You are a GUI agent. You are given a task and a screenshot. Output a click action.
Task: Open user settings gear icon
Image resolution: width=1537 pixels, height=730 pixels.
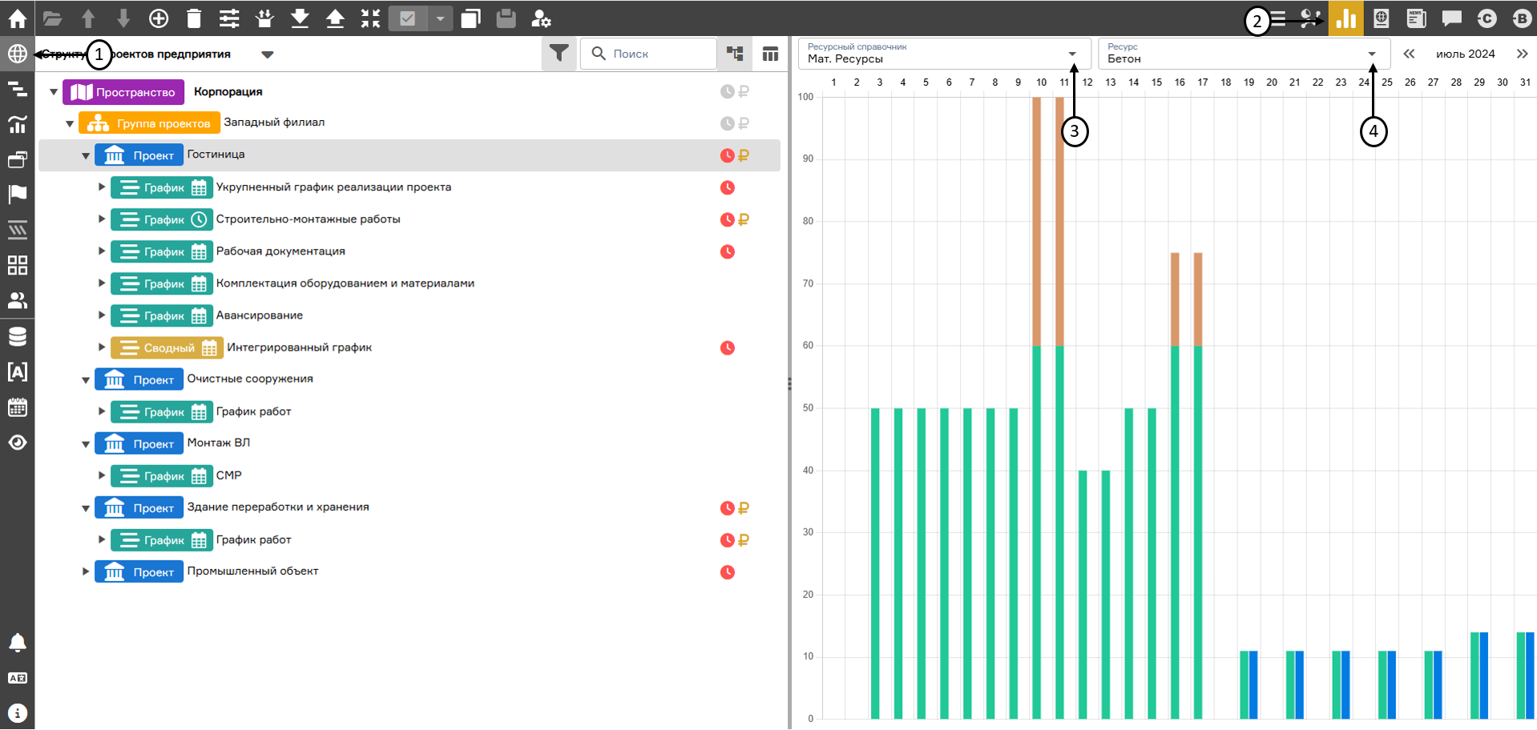tap(542, 18)
